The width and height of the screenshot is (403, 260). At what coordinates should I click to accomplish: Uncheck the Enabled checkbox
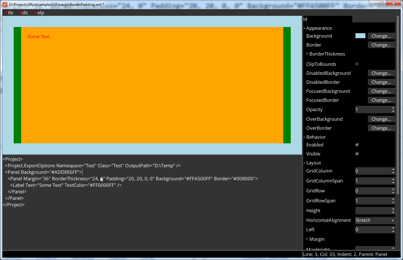coord(357,145)
